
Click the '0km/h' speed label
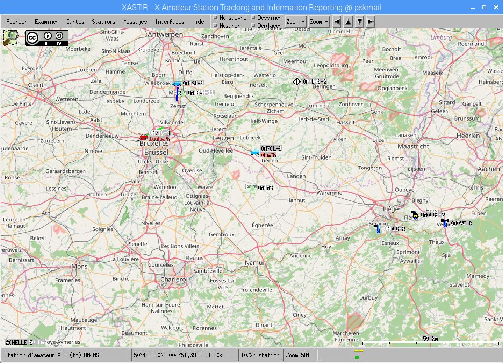click(268, 155)
